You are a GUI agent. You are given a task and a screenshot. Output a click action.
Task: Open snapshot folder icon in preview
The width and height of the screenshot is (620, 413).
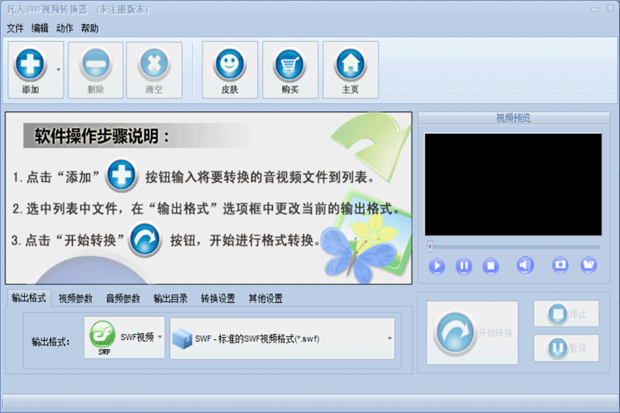[589, 265]
